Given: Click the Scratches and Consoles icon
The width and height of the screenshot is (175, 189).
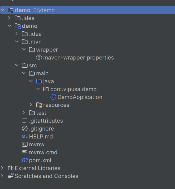Looking at the screenshot, I should pos(11,176).
